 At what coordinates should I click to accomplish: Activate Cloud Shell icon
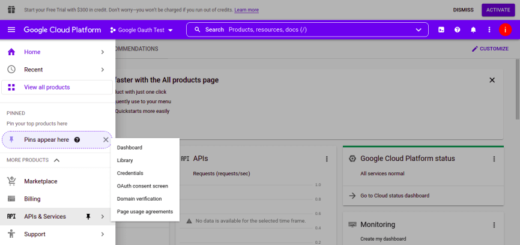pyautogui.click(x=441, y=30)
